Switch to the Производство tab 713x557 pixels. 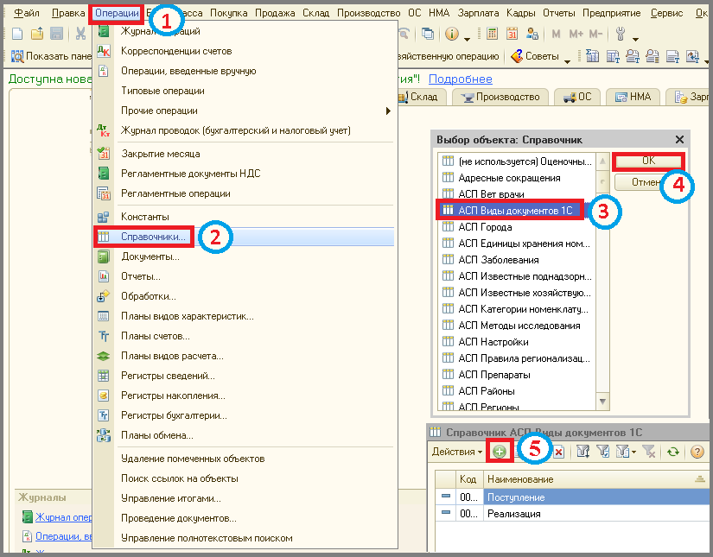tap(500, 98)
